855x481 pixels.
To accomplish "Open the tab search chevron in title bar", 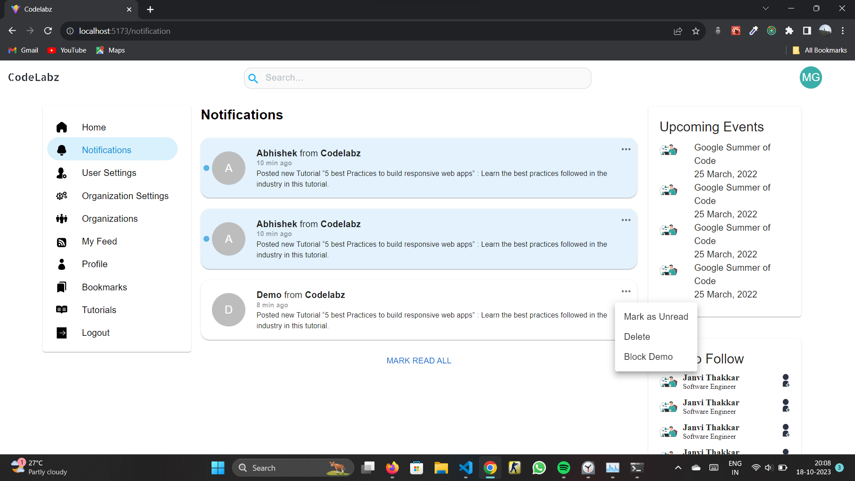I will [765, 8].
